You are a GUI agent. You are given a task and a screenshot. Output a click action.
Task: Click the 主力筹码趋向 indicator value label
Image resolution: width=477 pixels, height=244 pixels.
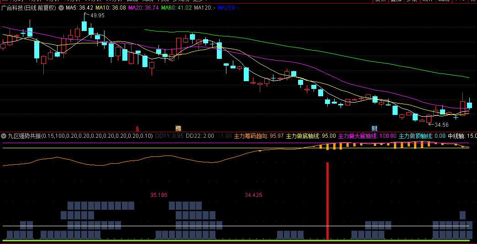click(258, 136)
